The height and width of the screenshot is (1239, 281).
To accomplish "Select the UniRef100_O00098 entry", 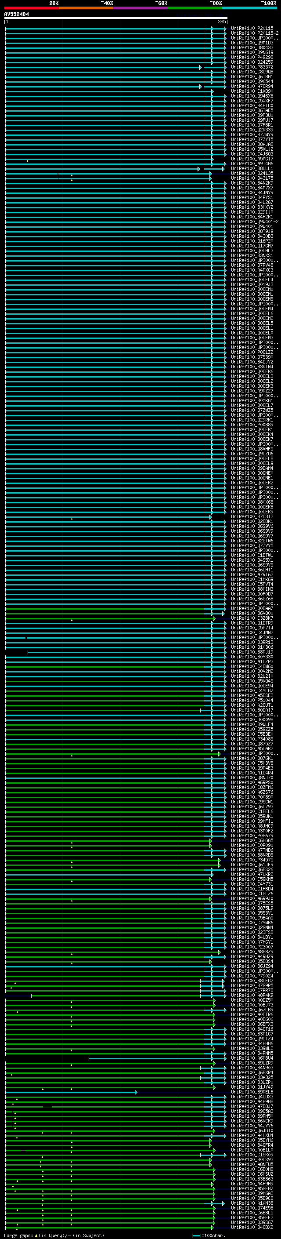I will [252, 720].
